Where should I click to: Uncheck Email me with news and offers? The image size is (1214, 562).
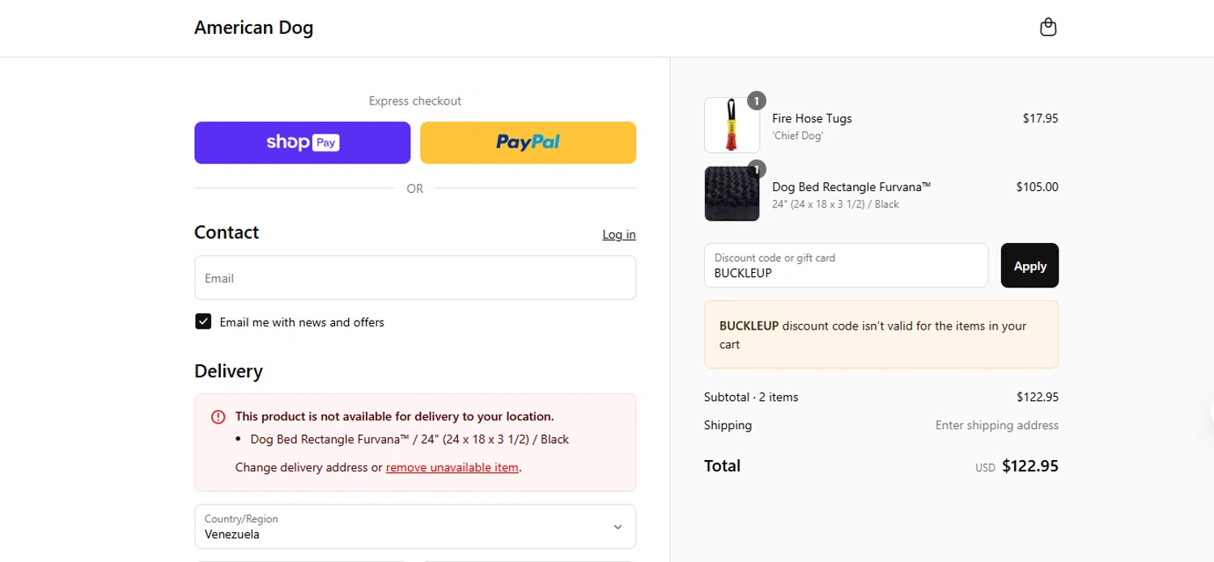coord(203,321)
